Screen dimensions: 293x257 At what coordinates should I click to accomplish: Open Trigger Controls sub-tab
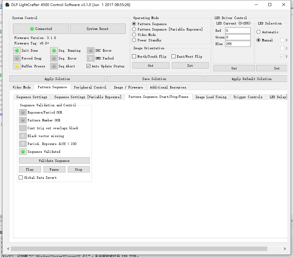pos(248,97)
